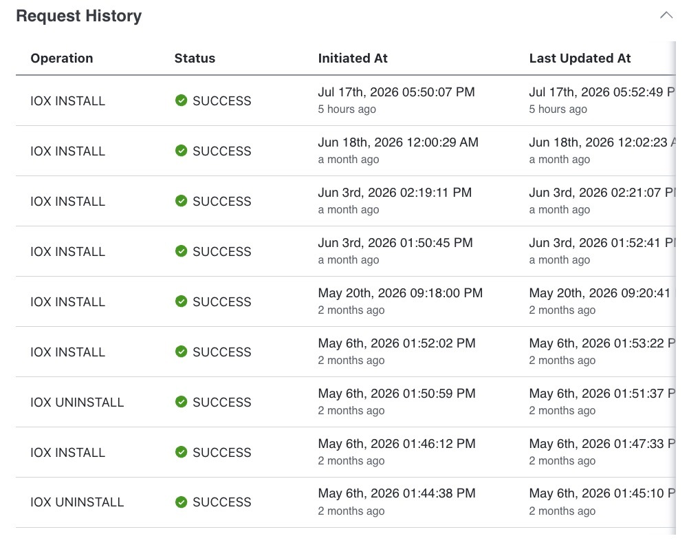Select IOX INSTALL operation initiated Jul 17th
Viewport: 689px width, 545px height.
pyautogui.click(x=67, y=100)
